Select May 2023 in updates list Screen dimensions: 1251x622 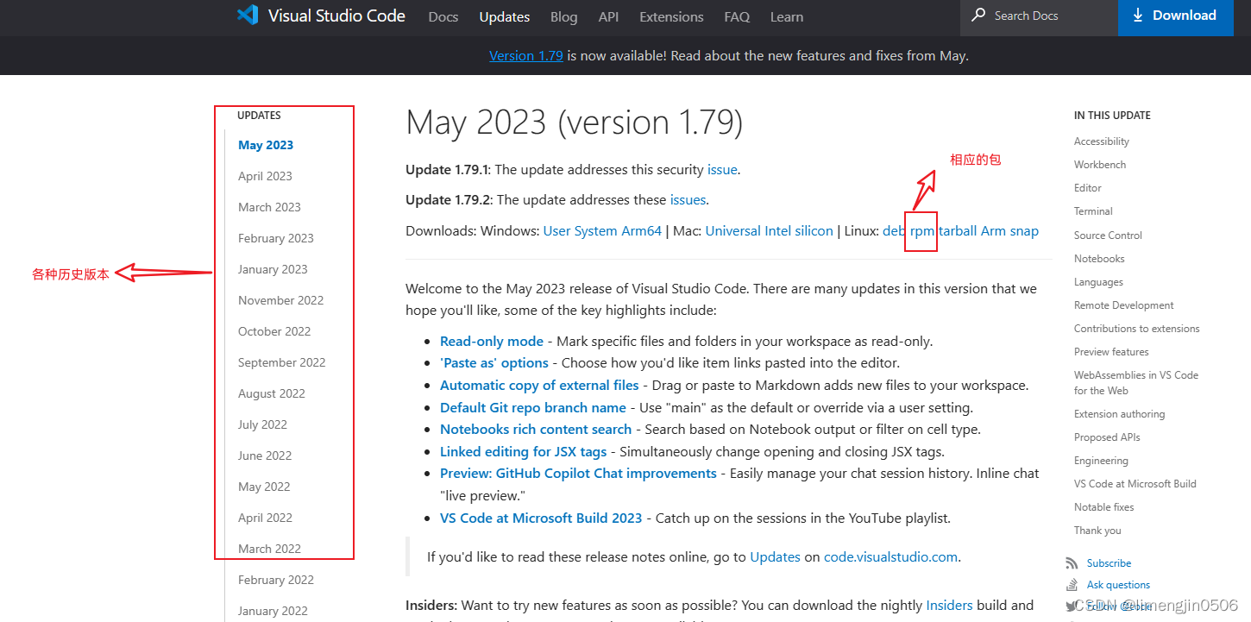(266, 145)
